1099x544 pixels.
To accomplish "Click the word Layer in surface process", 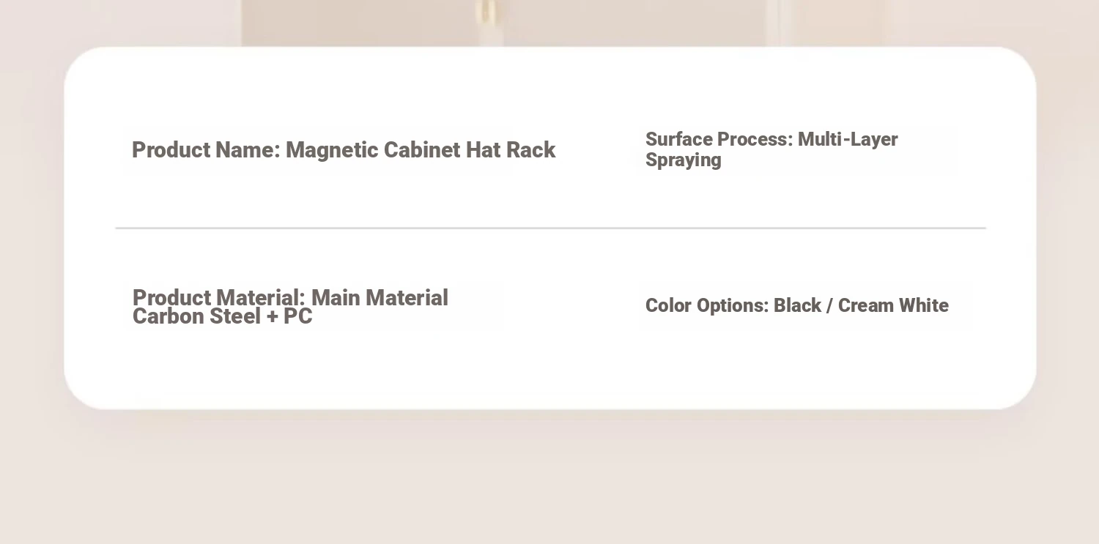I will (x=875, y=139).
